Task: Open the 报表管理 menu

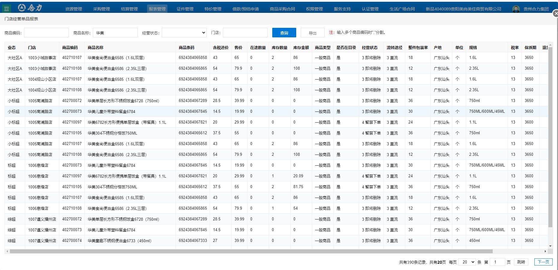Action: (157, 9)
